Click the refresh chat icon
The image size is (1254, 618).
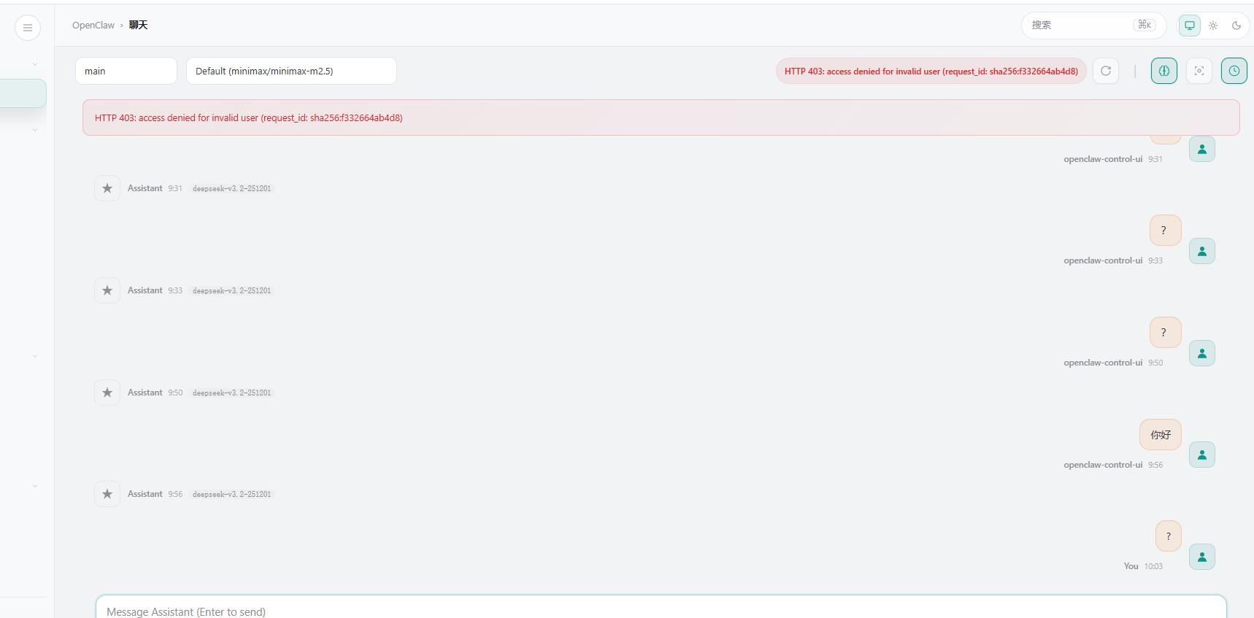click(x=1106, y=71)
